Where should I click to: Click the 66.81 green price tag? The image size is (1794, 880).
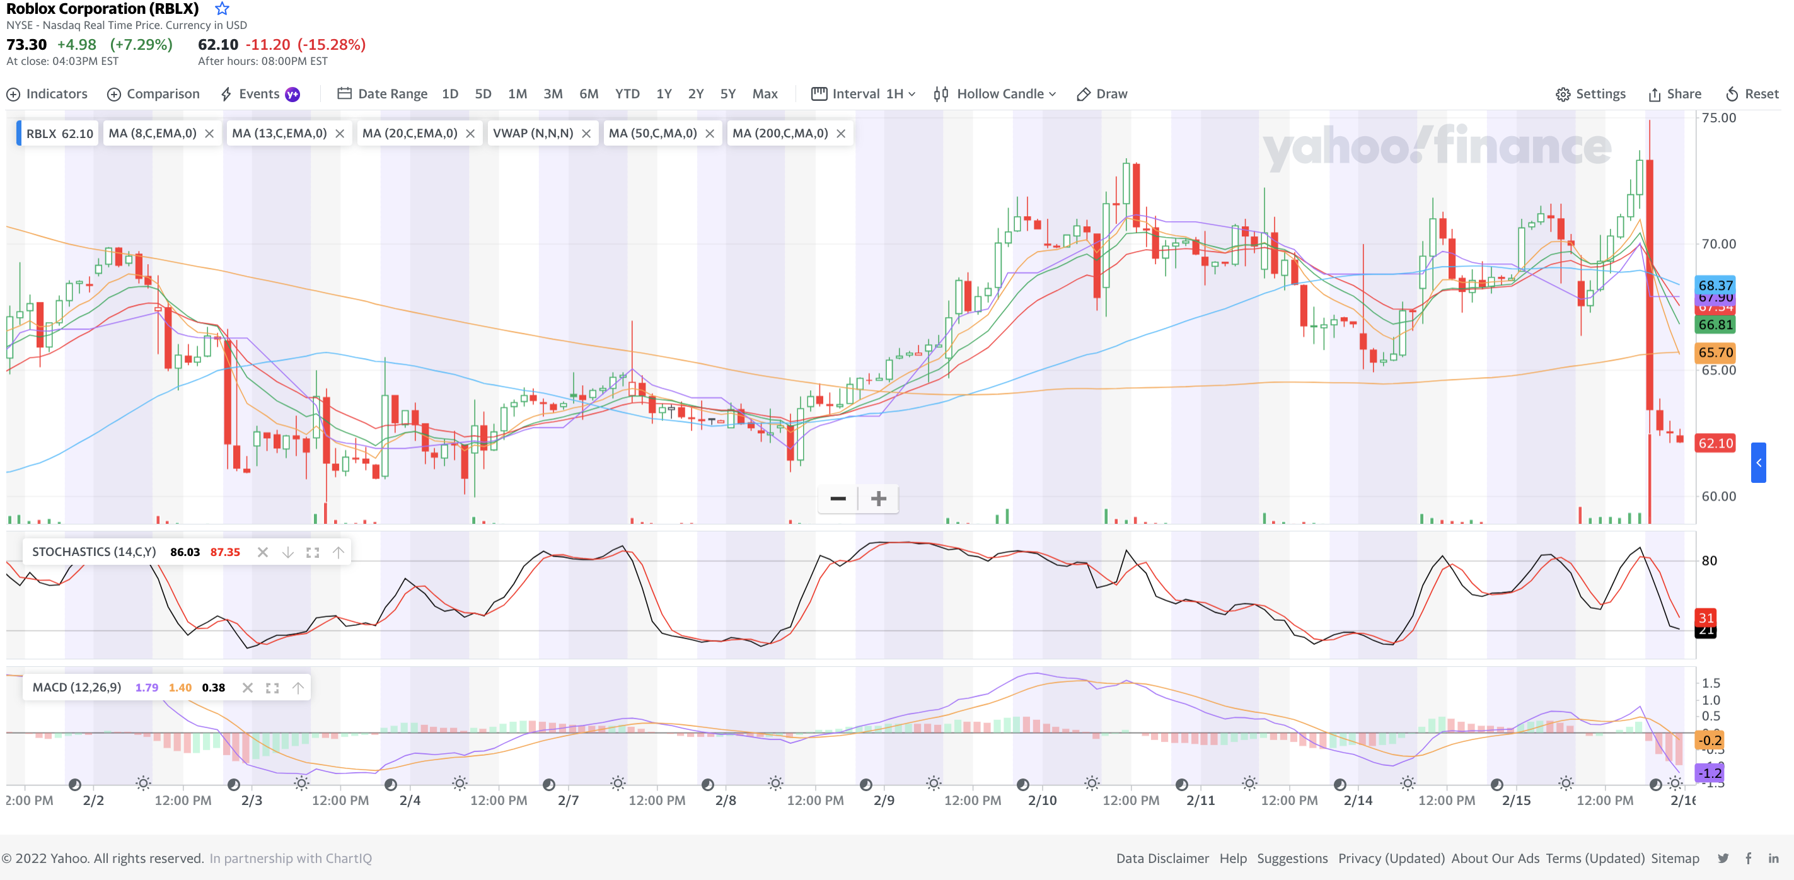click(x=1715, y=325)
